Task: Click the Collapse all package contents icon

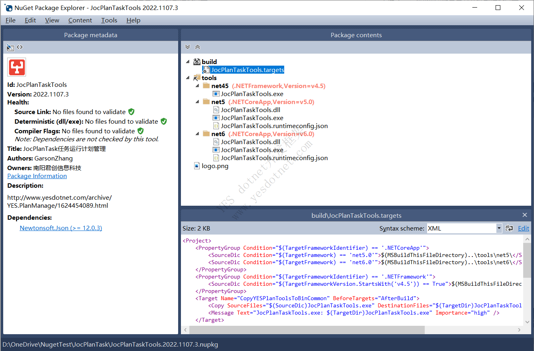Action: point(197,47)
